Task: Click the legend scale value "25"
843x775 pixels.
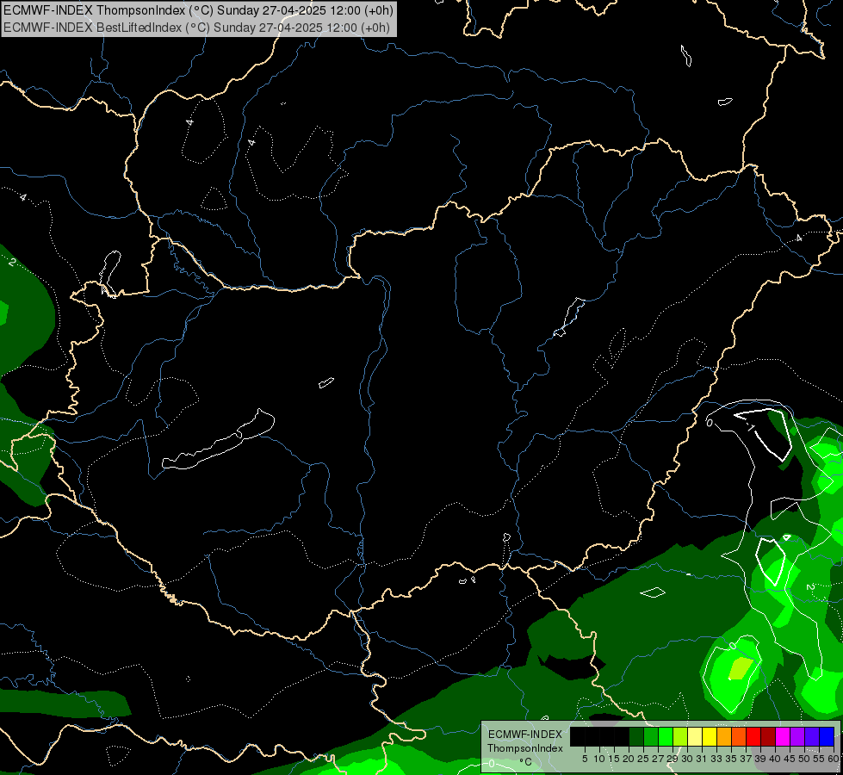Action: click(x=643, y=759)
